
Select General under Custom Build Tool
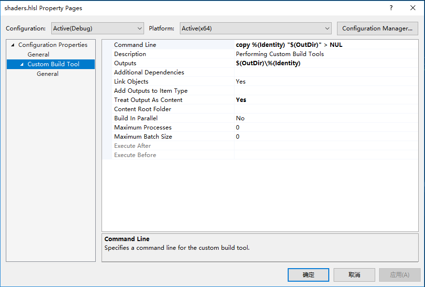[x=47, y=74]
